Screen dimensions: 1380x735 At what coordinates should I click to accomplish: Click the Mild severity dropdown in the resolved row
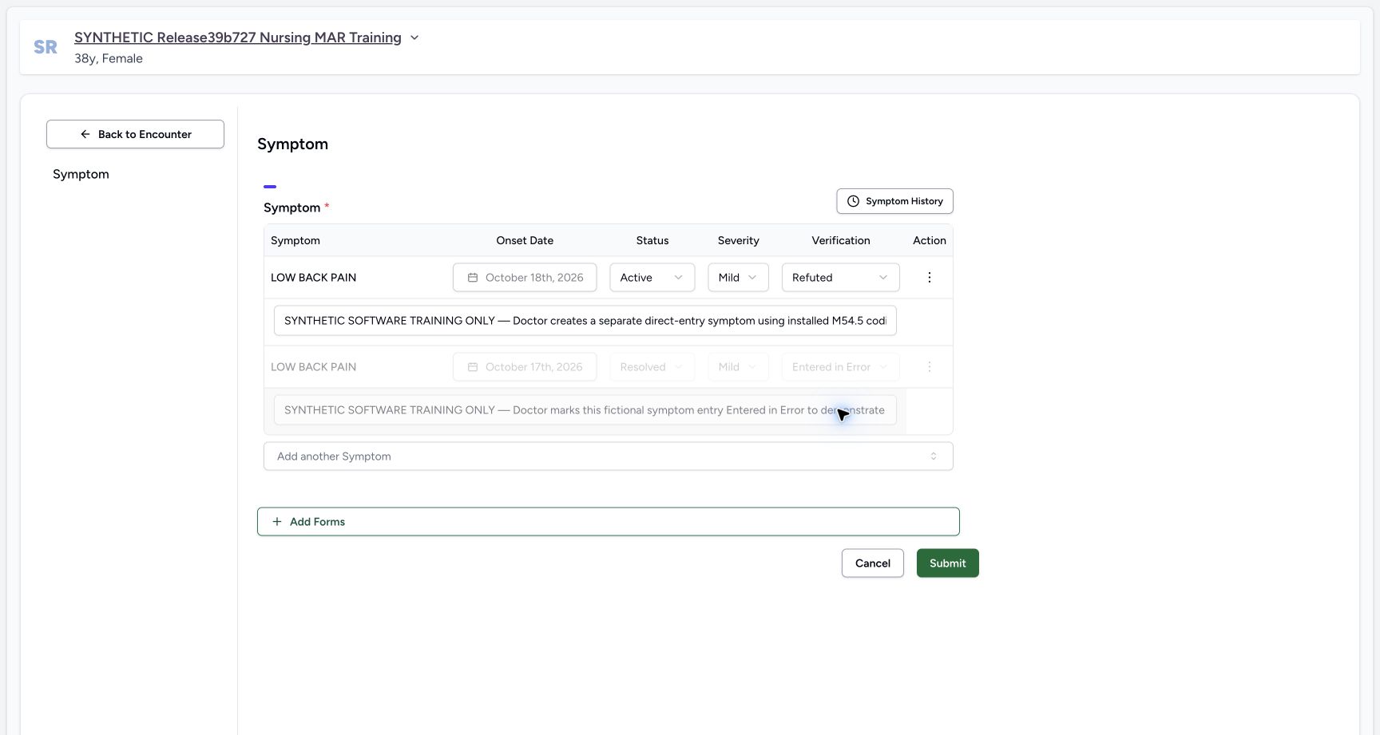pyautogui.click(x=738, y=367)
